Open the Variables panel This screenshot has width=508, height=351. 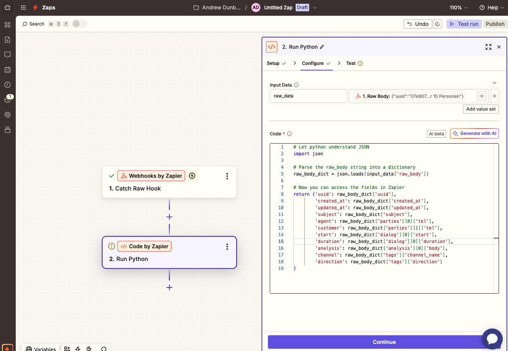point(41,349)
